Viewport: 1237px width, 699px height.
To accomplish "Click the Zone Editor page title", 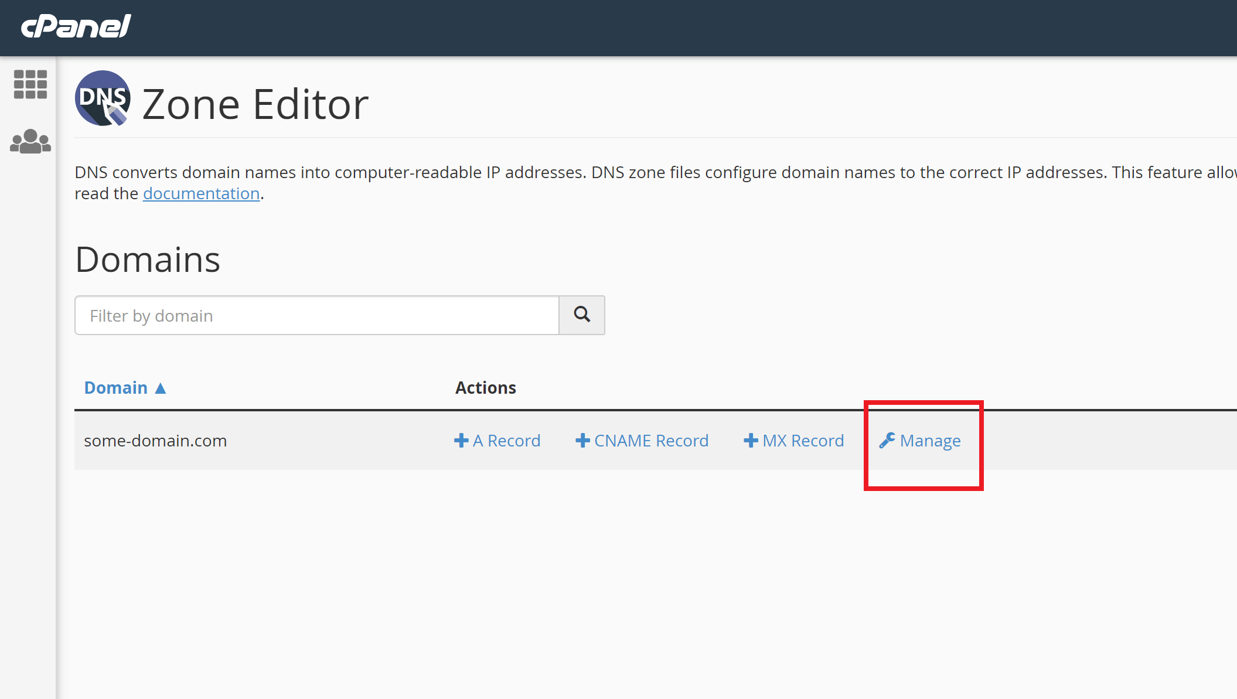I will pos(255,104).
